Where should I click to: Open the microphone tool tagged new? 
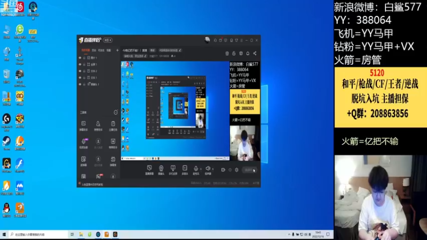click(84, 143)
